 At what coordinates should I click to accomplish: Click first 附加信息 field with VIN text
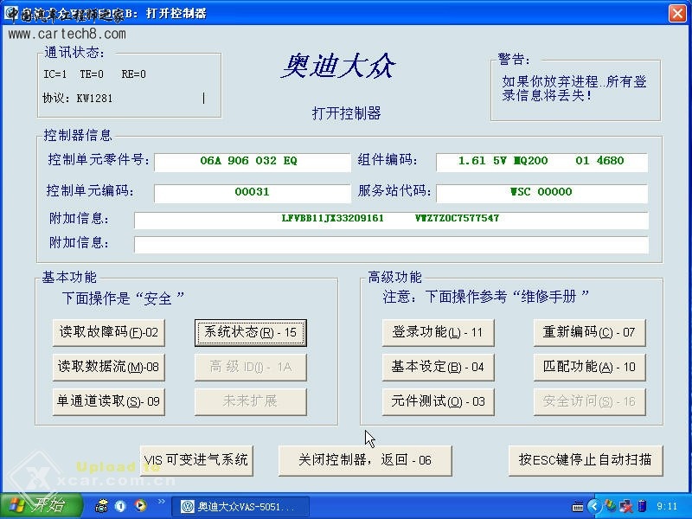tap(391, 220)
